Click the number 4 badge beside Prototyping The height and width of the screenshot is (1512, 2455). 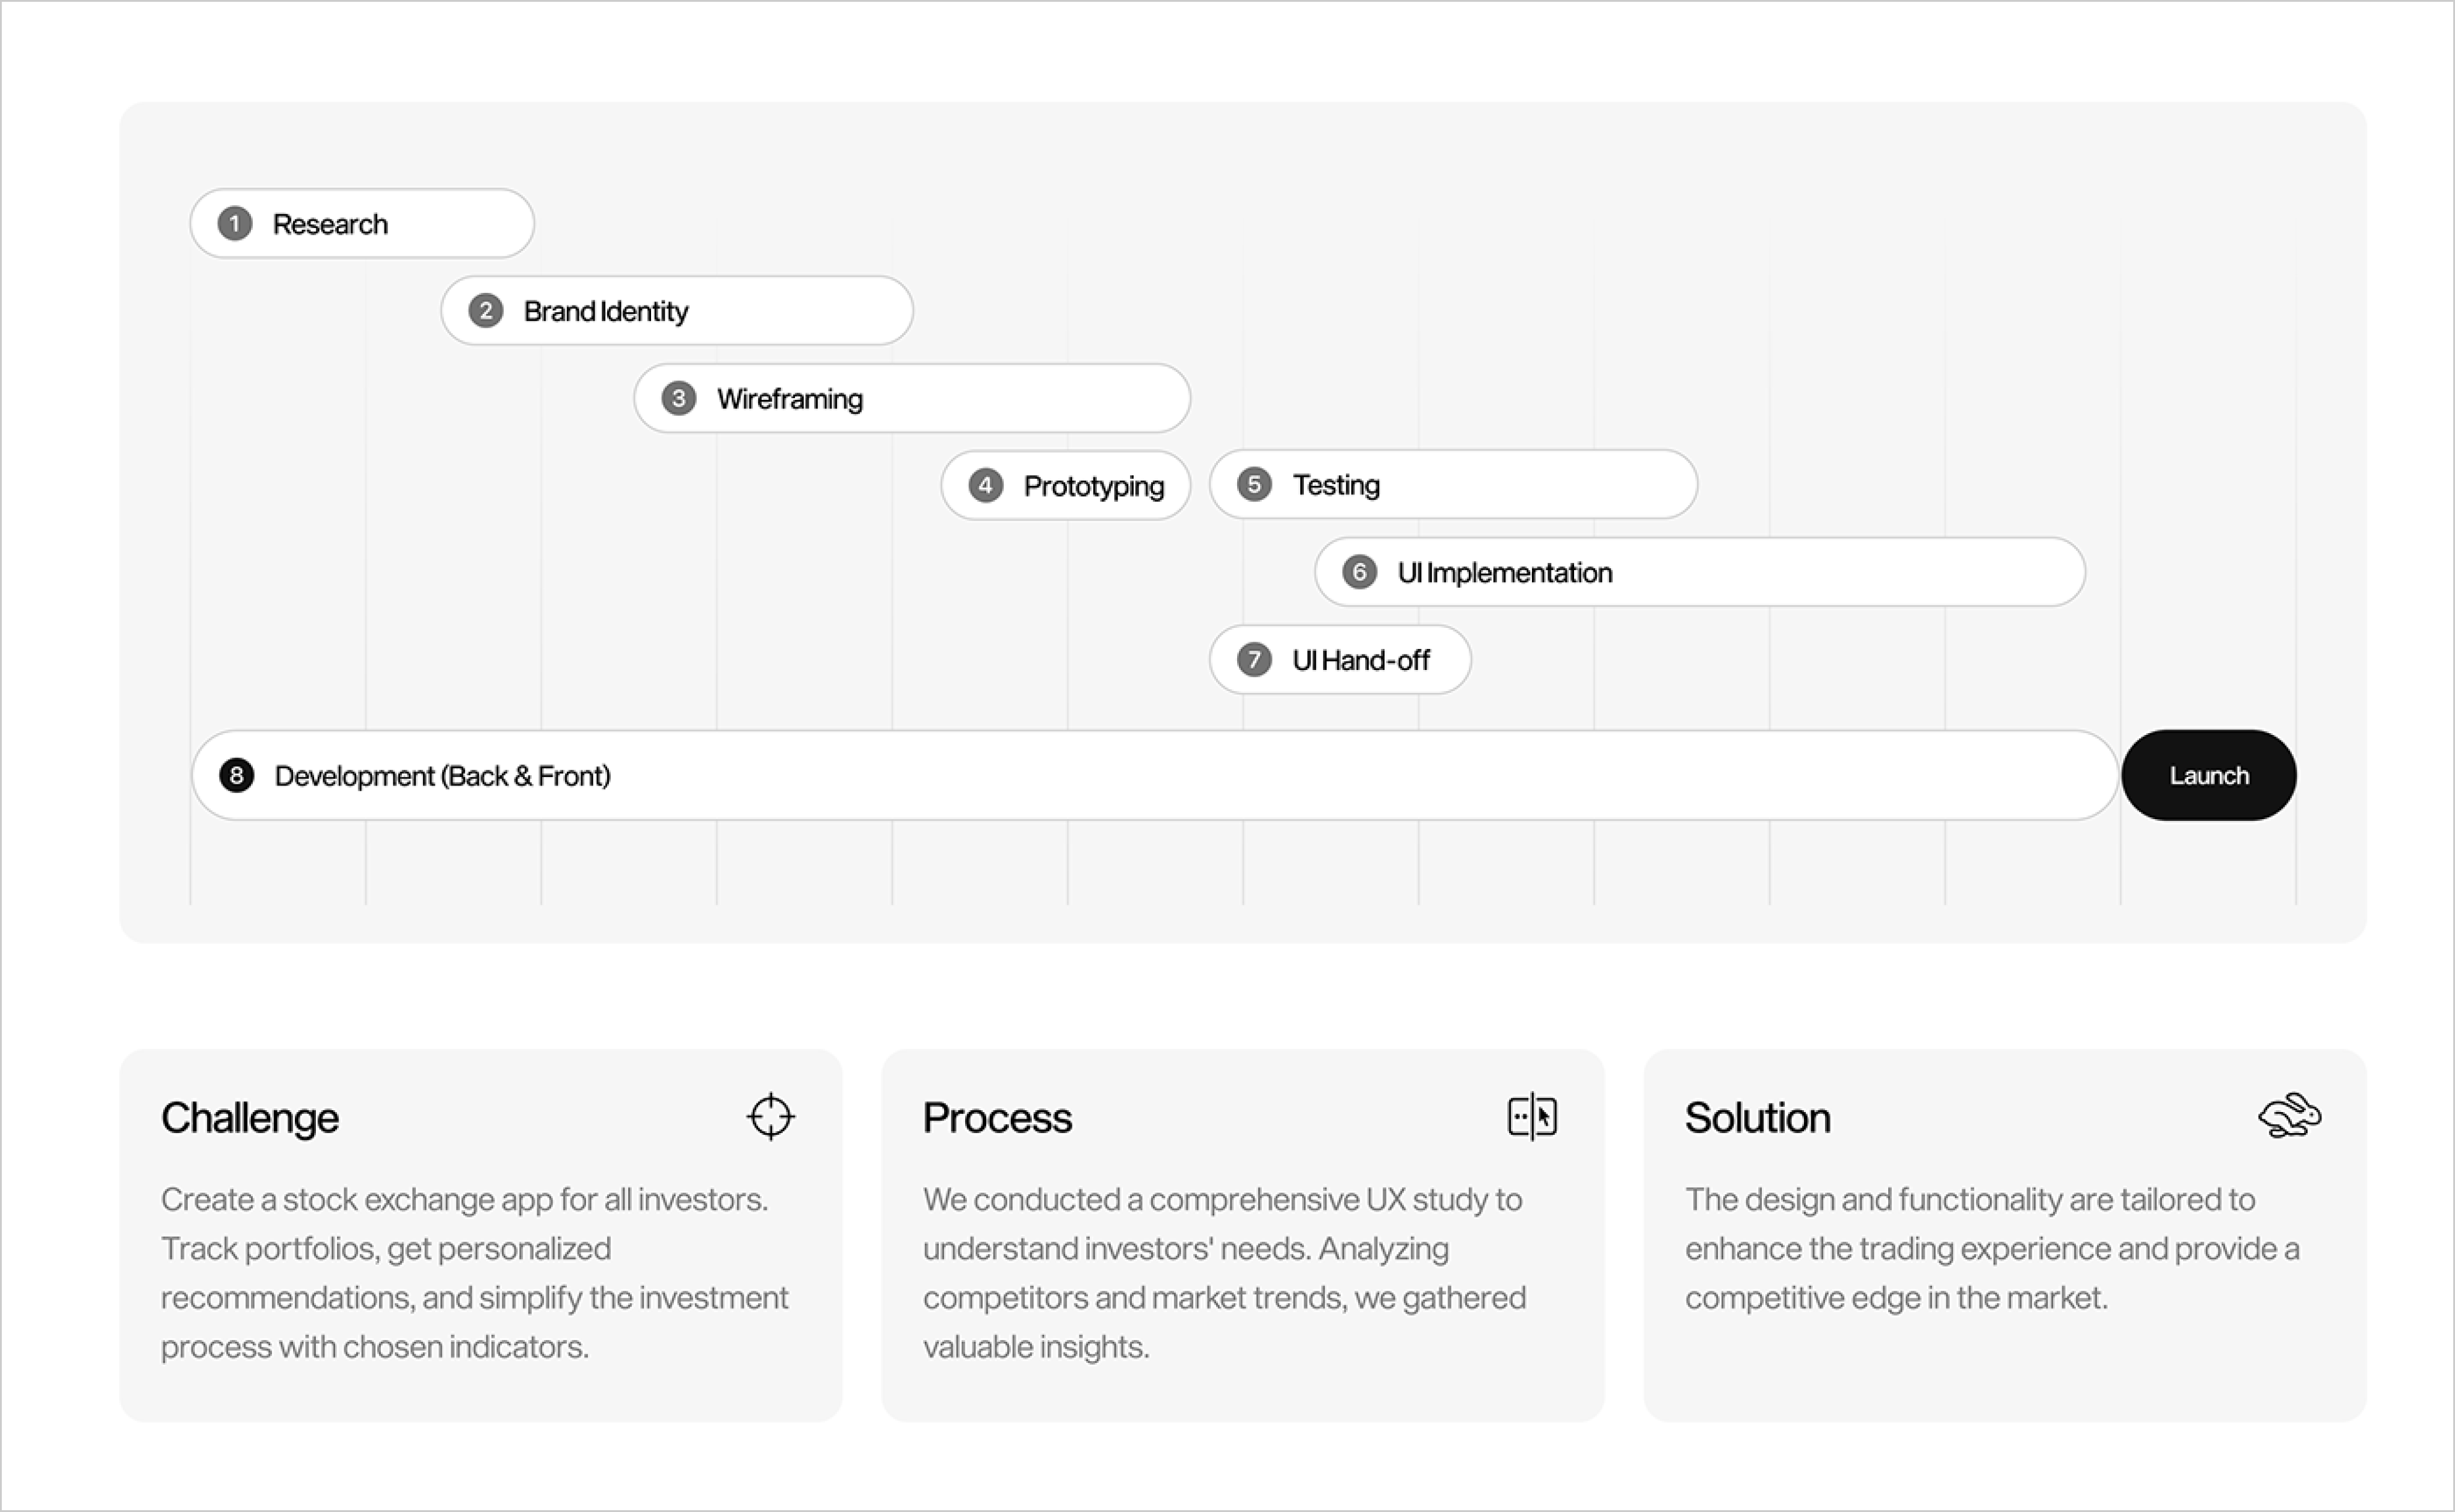986,486
